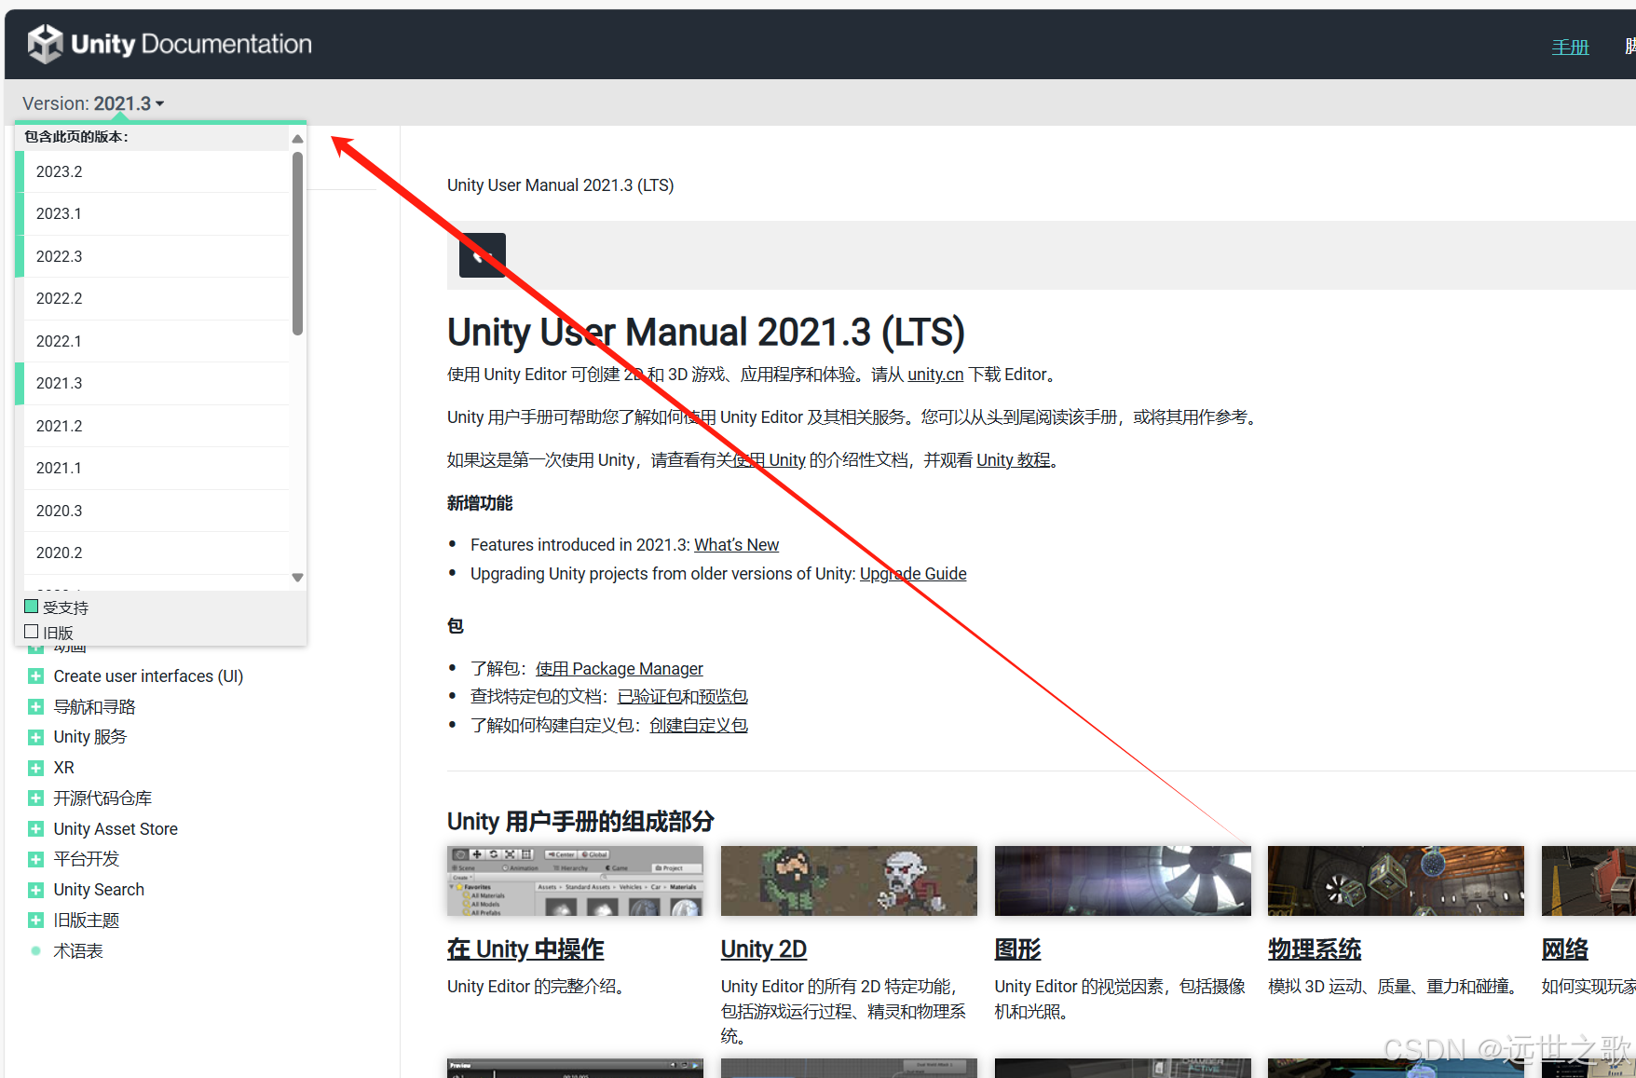Open the 导航和寻路 page
Image resolution: width=1636 pixels, height=1078 pixels.
[94, 707]
